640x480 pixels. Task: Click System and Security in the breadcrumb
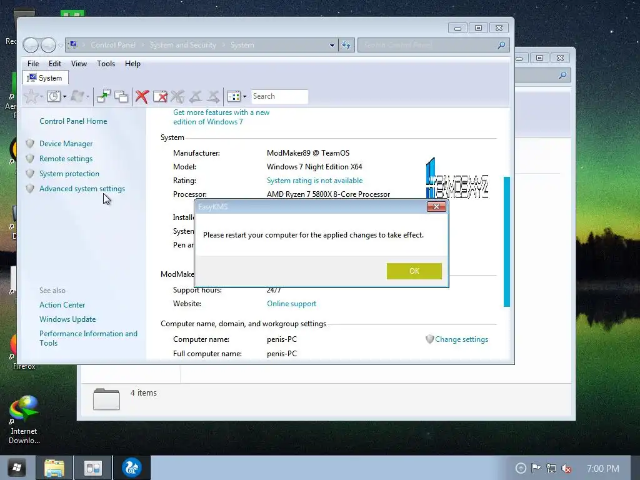tap(183, 45)
